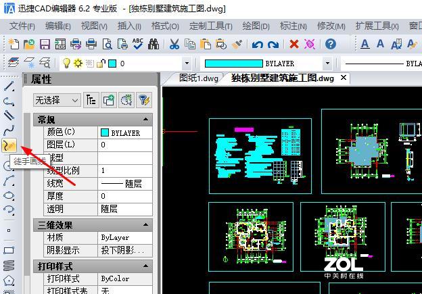The image size is (422, 294).
Task: Open the 无选择 selection dropdown
Action: (57, 100)
